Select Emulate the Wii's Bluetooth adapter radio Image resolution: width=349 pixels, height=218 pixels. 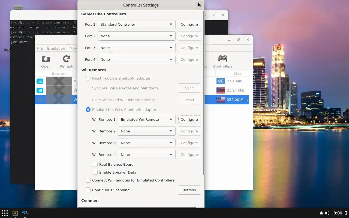pos(88,110)
